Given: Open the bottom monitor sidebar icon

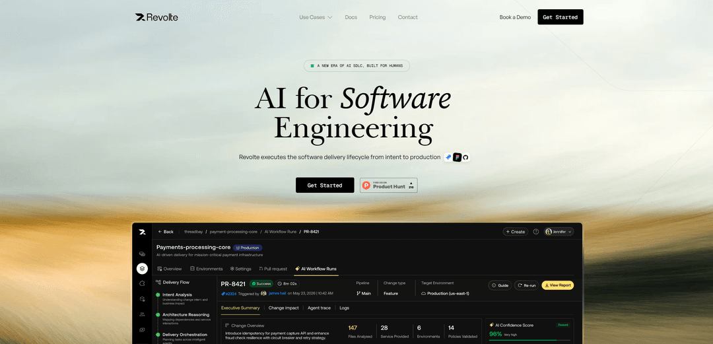Looking at the screenshot, I should pyautogui.click(x=143, y=329).
